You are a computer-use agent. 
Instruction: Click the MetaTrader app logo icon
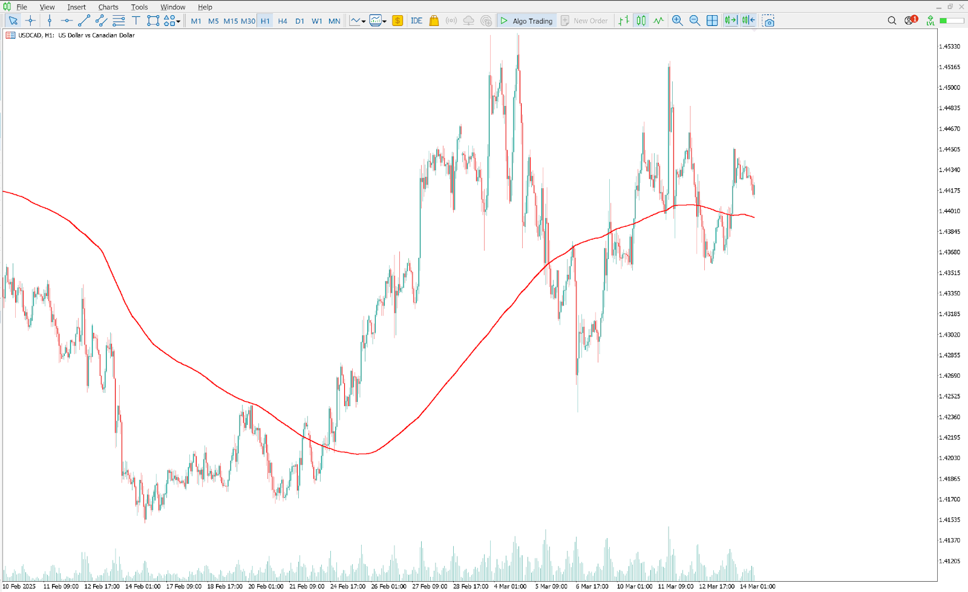tap(7, 7)
